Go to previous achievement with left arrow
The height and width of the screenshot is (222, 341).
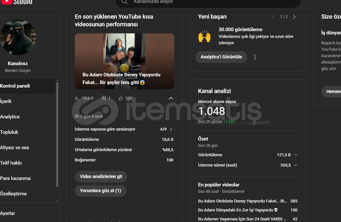point(274,17)
